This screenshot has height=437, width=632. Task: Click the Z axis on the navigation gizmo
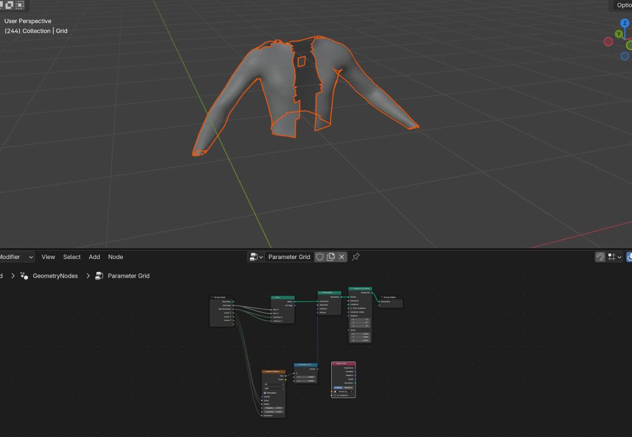pos(624,23)
